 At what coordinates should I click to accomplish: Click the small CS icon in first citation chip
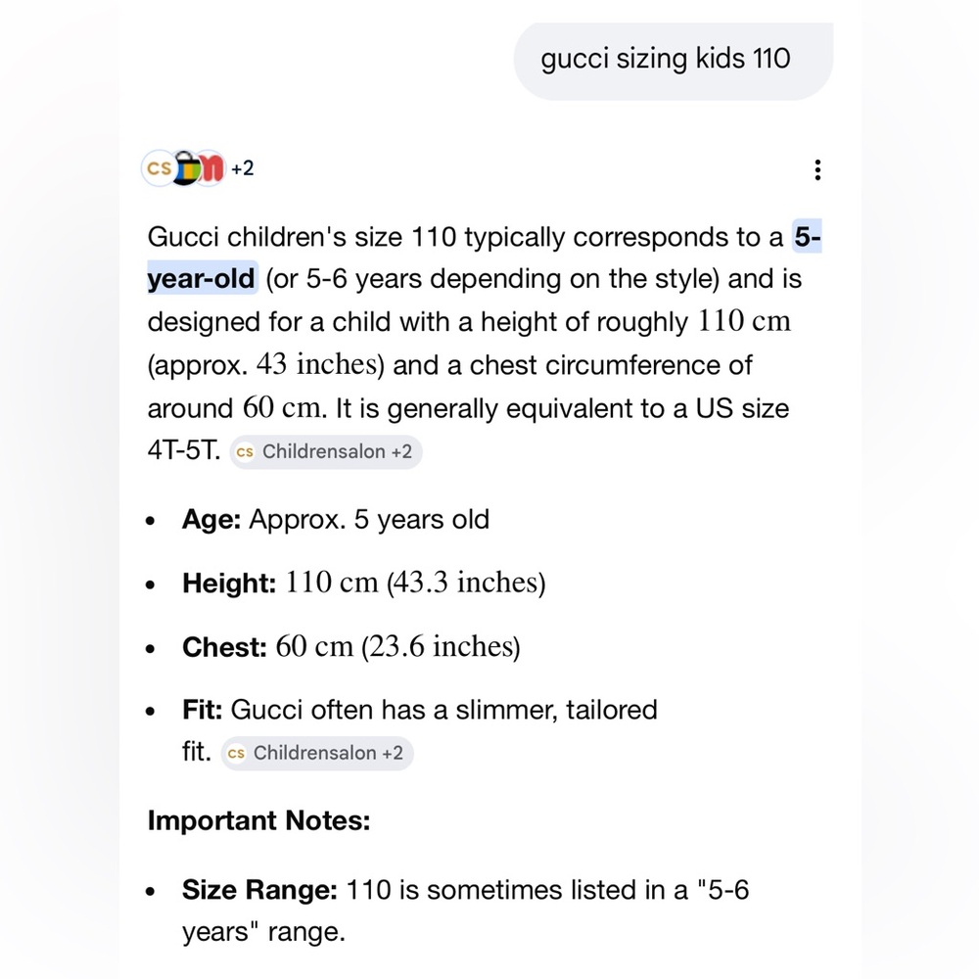coord(245,451)
